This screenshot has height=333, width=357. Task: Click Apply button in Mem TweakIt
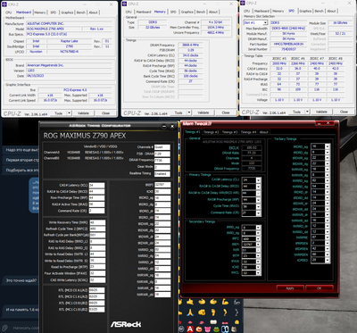[x=290, y=288]
